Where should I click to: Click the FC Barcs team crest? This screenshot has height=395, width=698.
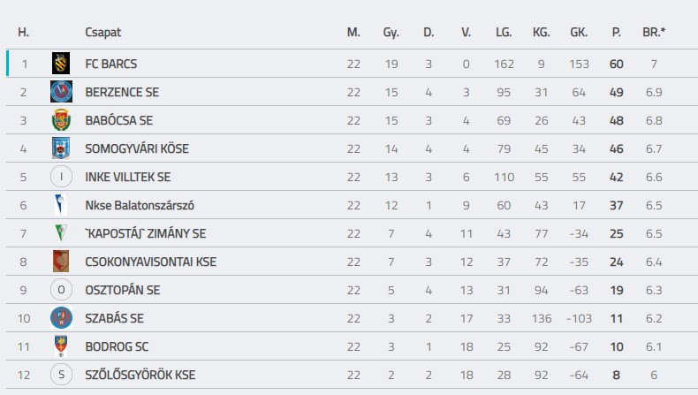61,64
